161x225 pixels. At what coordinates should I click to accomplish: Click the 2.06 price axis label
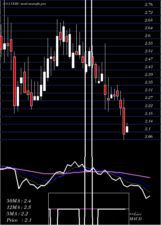click(x=149, y=137)
